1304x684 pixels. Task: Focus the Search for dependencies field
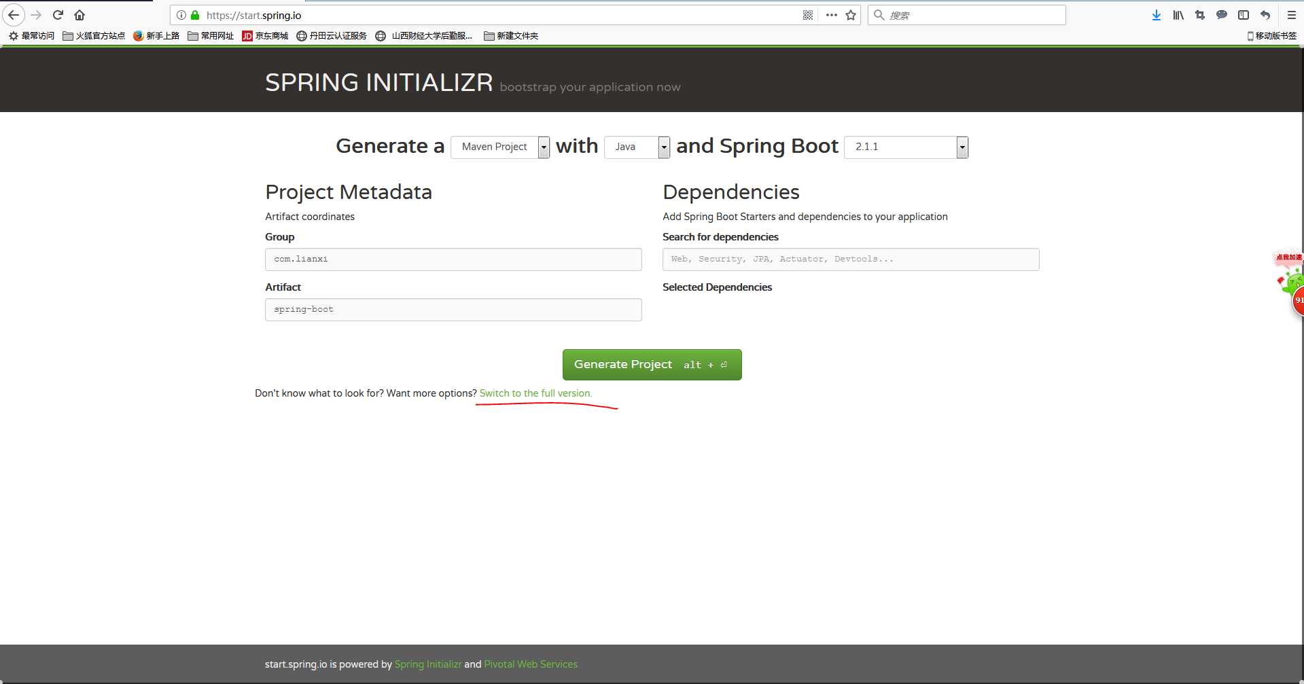click(851, 259)
